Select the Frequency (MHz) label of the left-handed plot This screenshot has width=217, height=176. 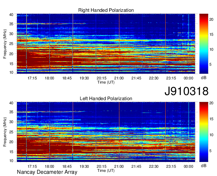click(x=5, y=132)
